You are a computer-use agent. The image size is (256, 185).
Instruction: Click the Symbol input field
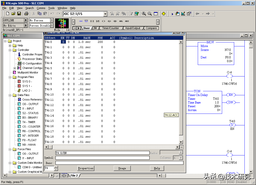[102, 158]
